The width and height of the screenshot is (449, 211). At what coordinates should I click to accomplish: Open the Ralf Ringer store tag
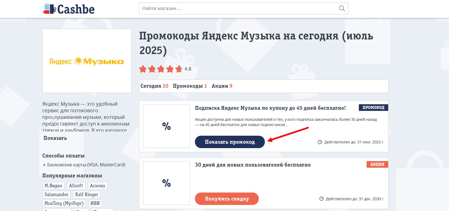87,195
